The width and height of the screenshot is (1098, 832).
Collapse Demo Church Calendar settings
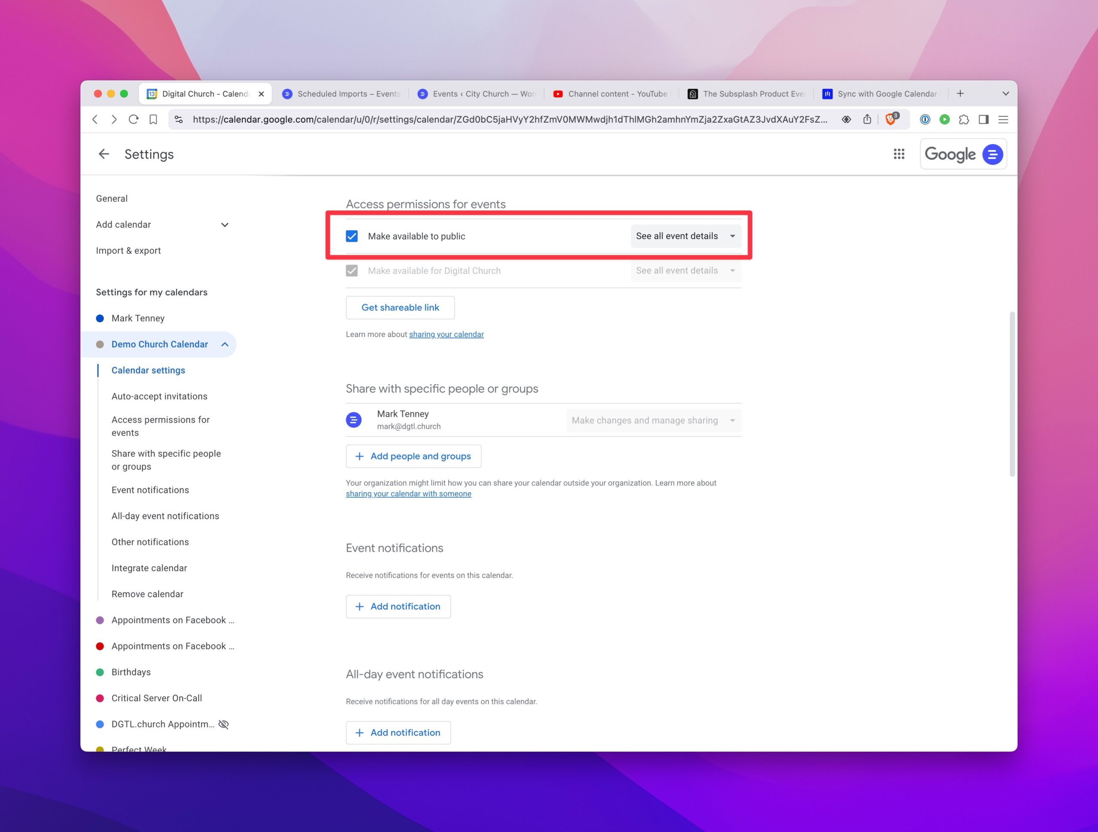[x=225, y=344]
